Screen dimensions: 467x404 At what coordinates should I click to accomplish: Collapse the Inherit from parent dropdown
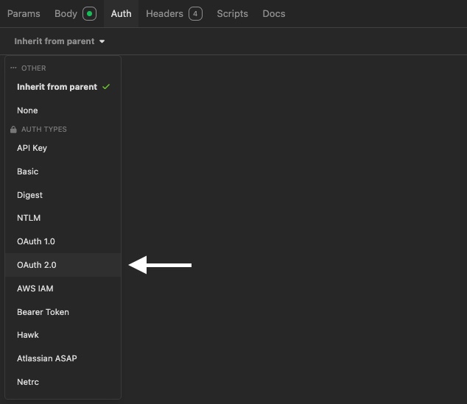click(x=59, y=41)
